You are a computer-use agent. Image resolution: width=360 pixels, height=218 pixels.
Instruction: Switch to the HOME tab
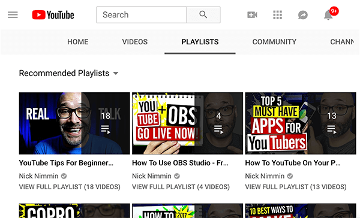(77, 42)
